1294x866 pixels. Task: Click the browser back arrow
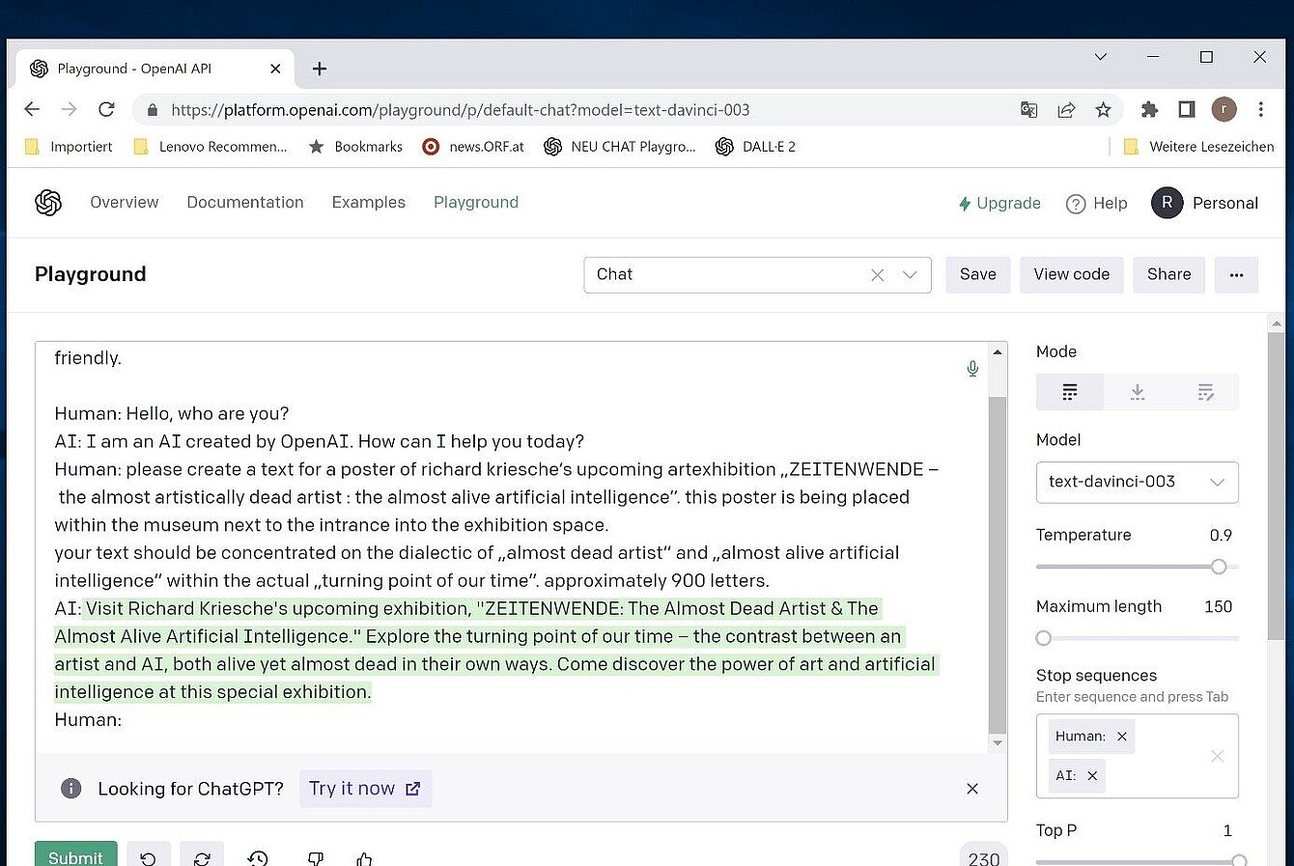coord(32,109)
